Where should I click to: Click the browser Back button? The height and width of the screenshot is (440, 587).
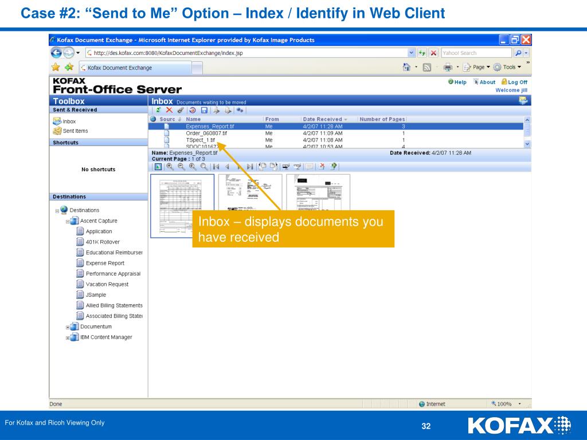click(x=56, y=53)
